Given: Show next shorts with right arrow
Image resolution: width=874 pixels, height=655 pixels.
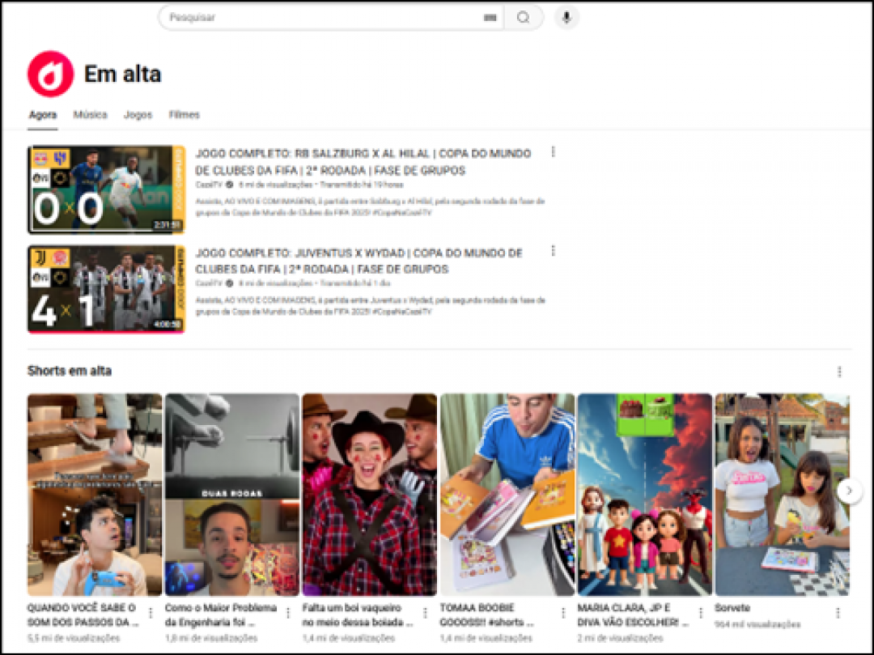Looking at the screenshot, I should point(850,491).
